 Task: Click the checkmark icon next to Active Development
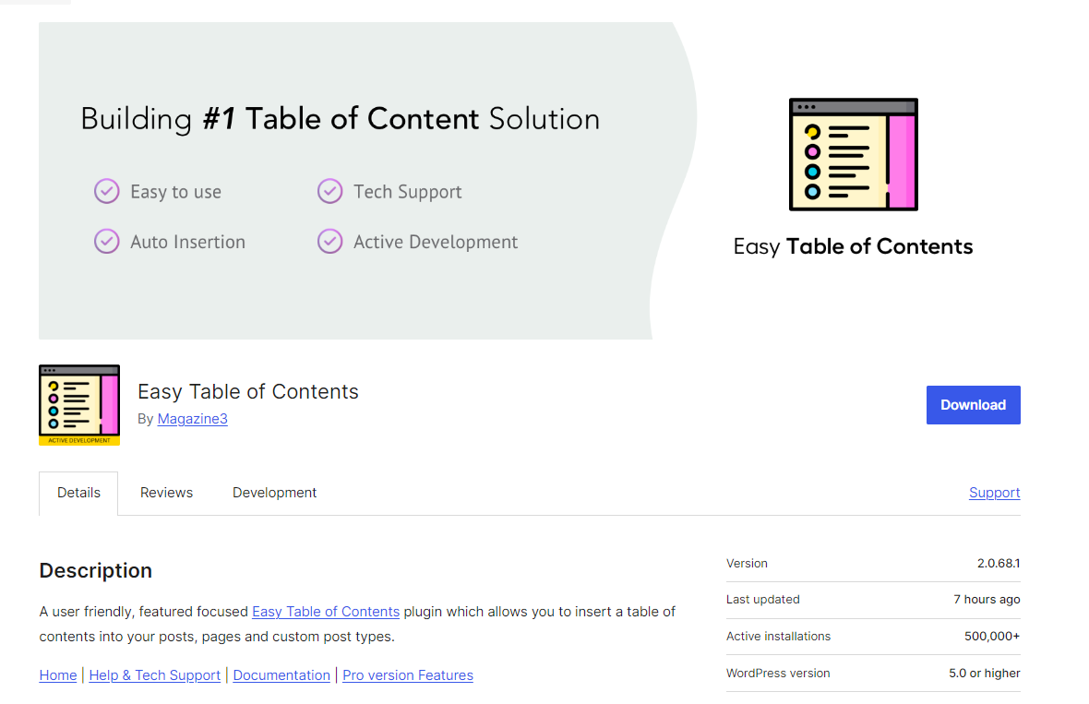(x=329, y=241)
